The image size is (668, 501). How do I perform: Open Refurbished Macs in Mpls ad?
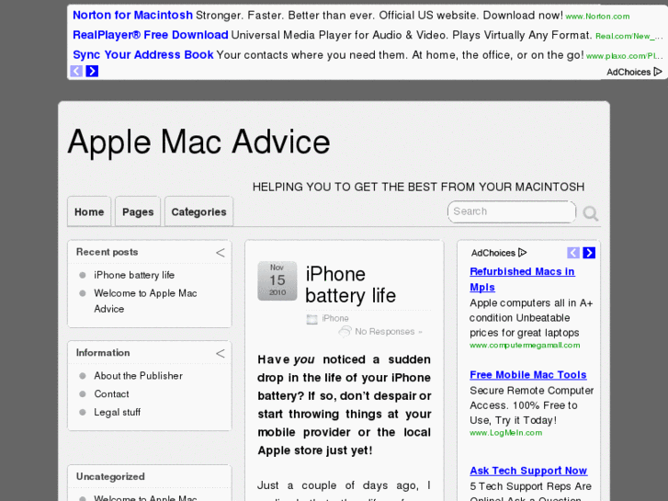point(522,279)
